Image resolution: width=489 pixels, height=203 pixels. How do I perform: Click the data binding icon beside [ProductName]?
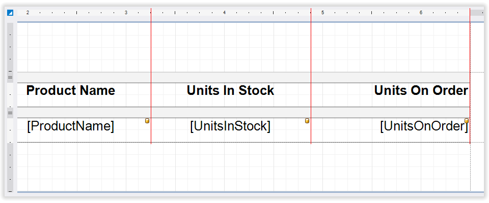pos(147,121)
